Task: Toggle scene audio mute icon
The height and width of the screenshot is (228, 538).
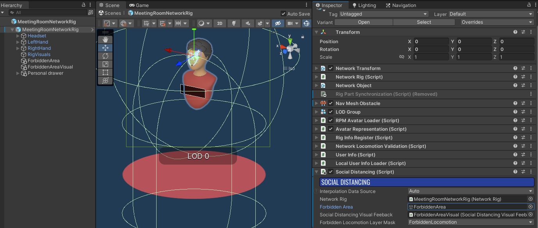Action: click(x=248, y=23)
